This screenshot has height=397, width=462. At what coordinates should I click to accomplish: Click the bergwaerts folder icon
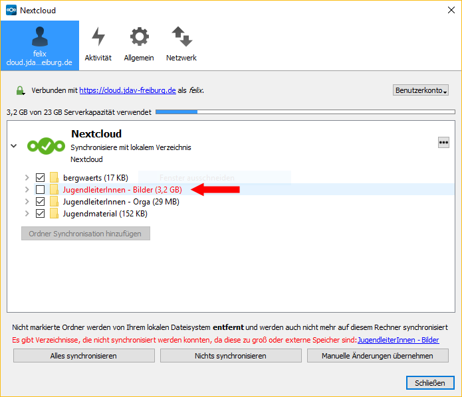pyautogui.click(x=54, y=177)
